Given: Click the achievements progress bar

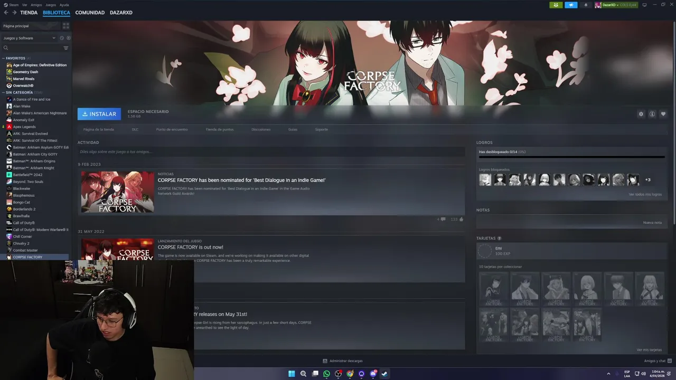Looking at the screenshot, I should click(571, 157).
